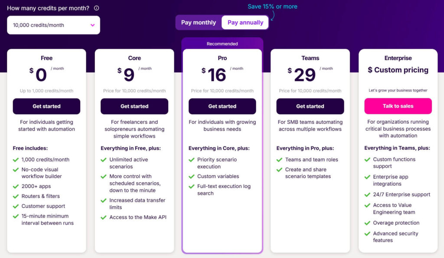Click Get started on the Free plan
Viewport: 444px width, 258px height.
(x=46, y=106)
